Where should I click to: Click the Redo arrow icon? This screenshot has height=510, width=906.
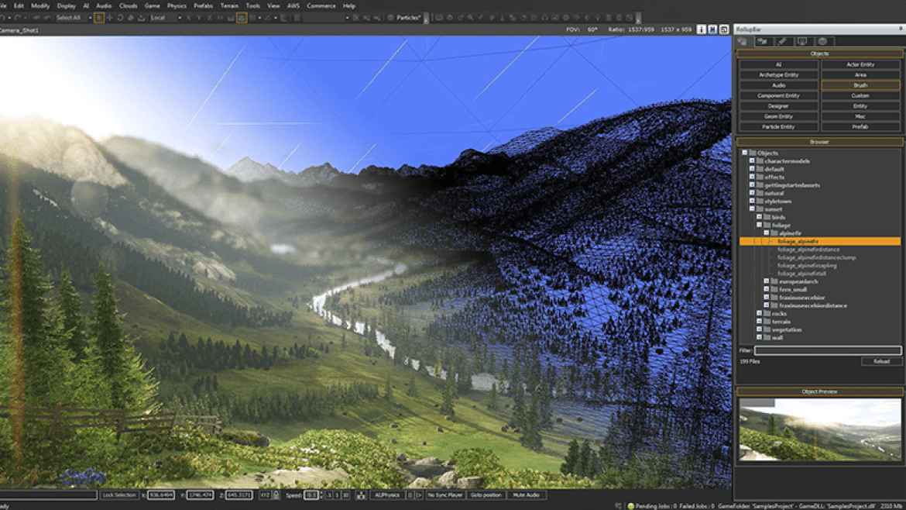(19, 18)
